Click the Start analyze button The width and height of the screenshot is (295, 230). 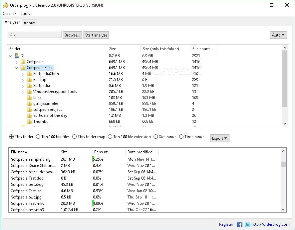point(96,35)
